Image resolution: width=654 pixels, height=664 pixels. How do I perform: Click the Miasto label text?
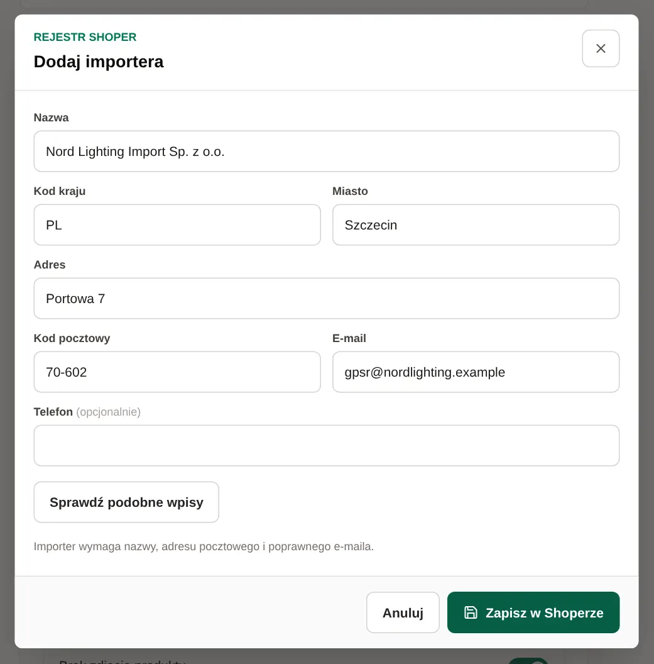[x=350, y=191]
